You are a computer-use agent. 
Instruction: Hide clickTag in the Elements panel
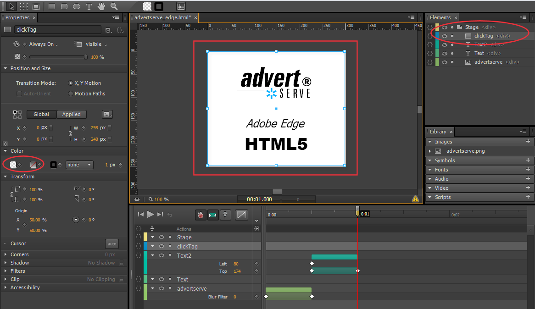pos(444,36)
